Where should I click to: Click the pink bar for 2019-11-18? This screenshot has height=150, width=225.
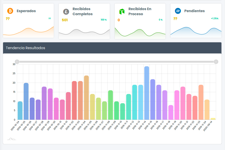[171, 112]
